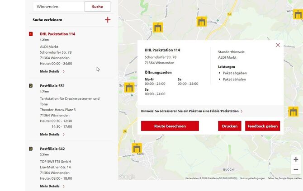The height and width of the screenshot is (191, 303).
Task: Zoom in on the map
Action: 296,159
